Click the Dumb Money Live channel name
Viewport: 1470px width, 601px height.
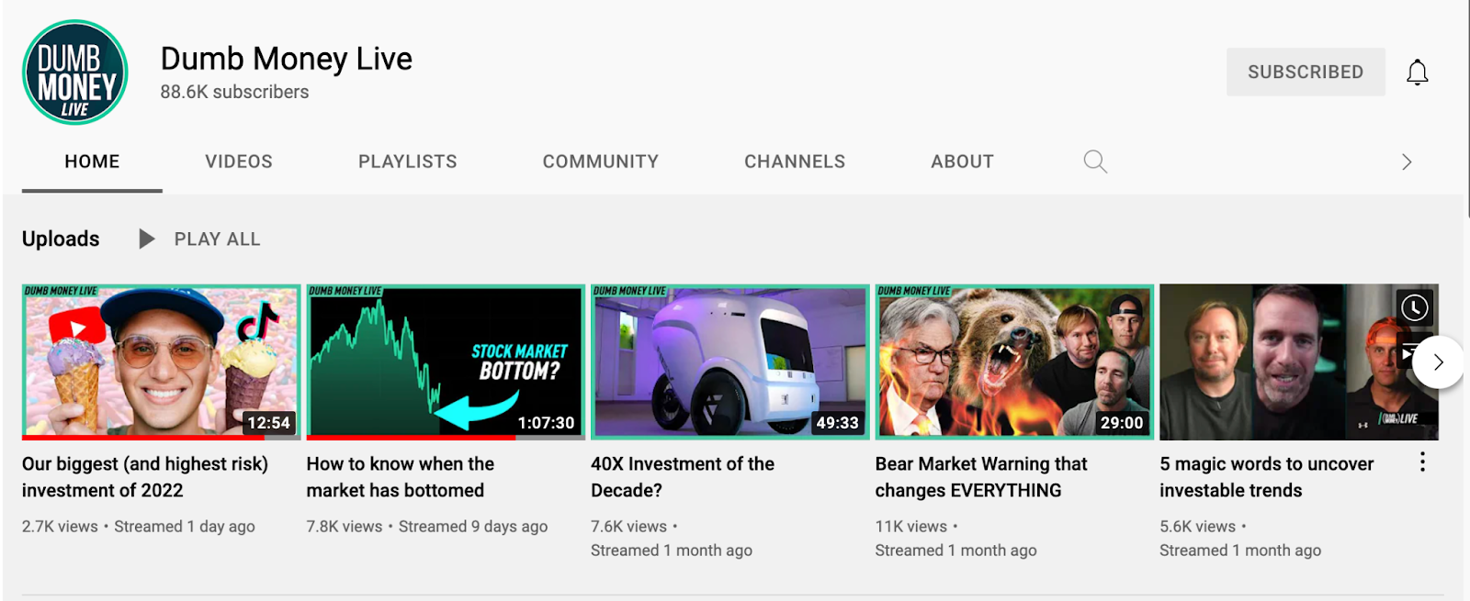287,59
